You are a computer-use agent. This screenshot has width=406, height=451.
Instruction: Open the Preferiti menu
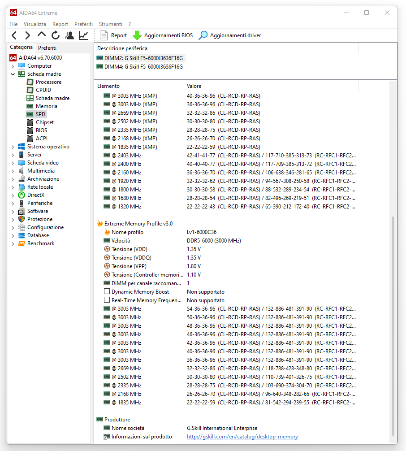(83, 24)
